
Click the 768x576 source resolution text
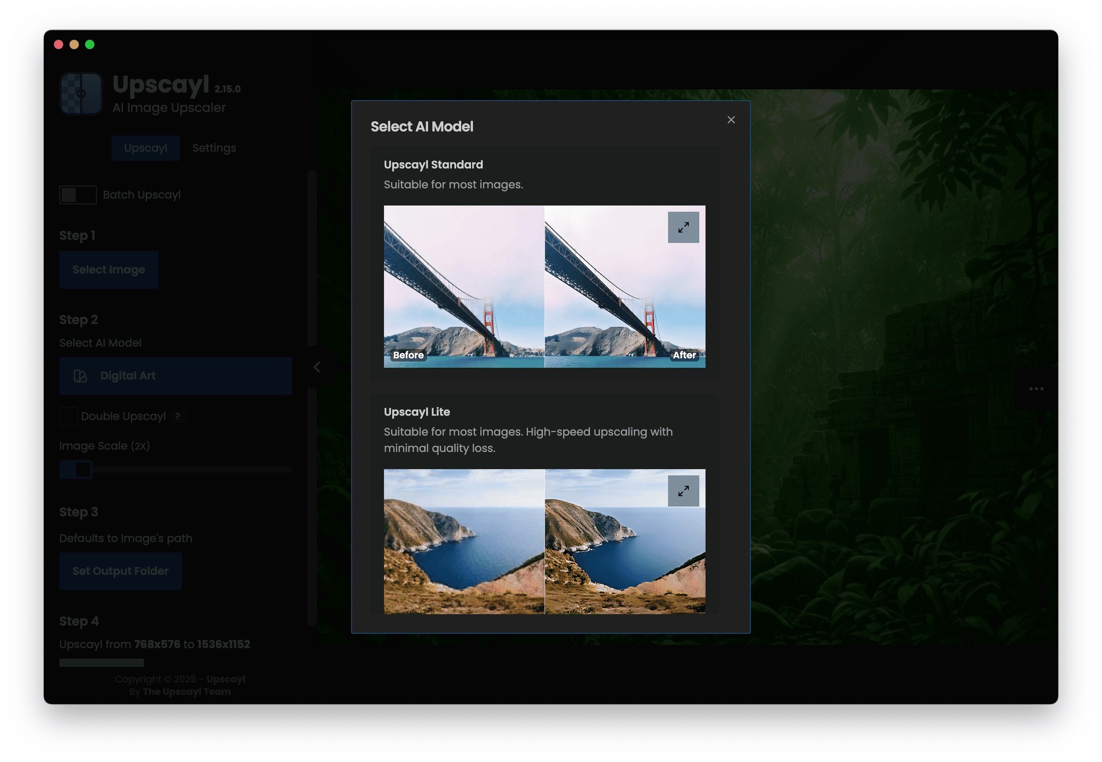157,644
